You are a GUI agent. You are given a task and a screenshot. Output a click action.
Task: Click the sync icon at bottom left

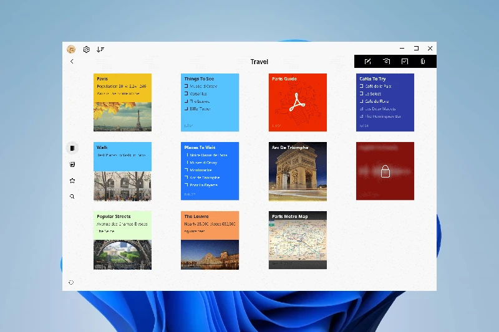point(71,282)
